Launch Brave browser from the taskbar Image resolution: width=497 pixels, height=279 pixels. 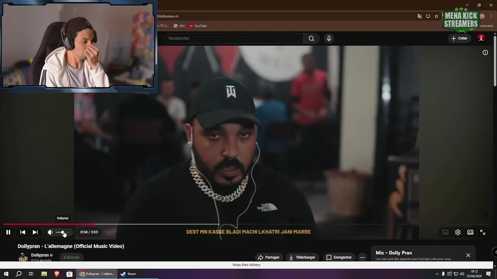(57, 274)
